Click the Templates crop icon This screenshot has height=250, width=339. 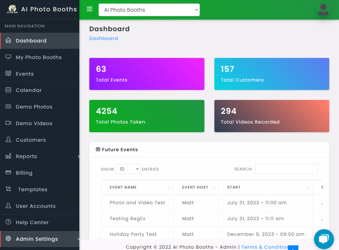click(x=8, y=189)
